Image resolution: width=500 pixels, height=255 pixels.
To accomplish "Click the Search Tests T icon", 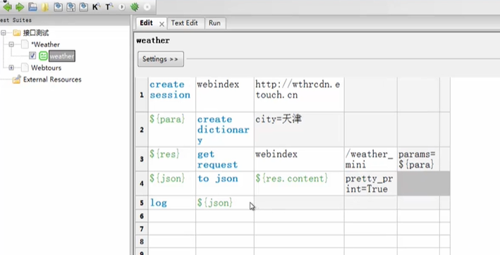I will [x=109, y=6].
